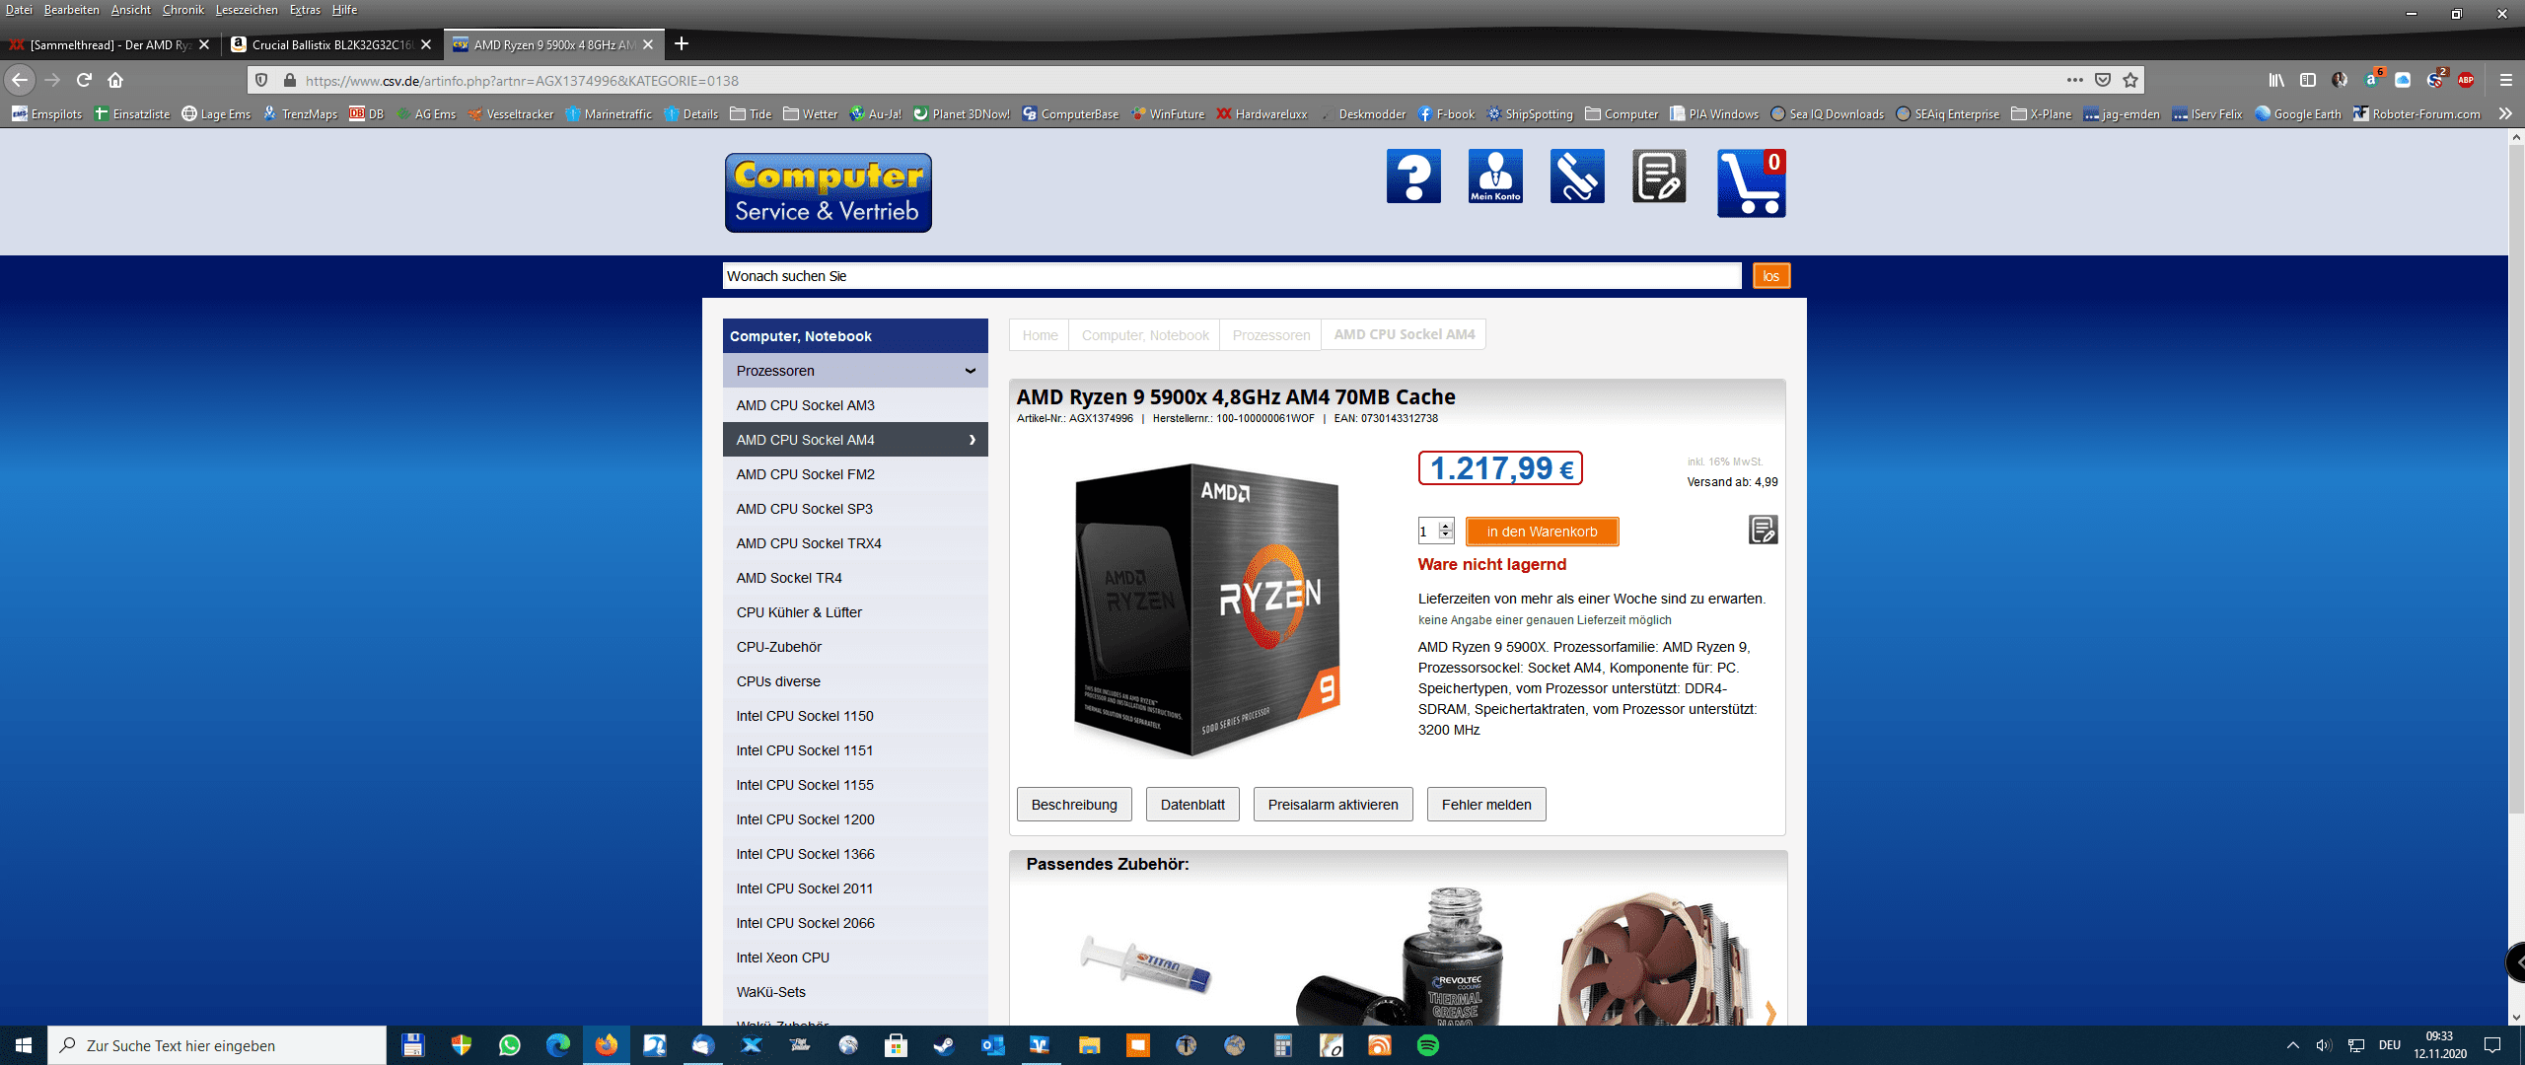Viewport: 2525px width, 1065px height.
Task: Bookmark this page with the star
Action: click(2130, 80)
